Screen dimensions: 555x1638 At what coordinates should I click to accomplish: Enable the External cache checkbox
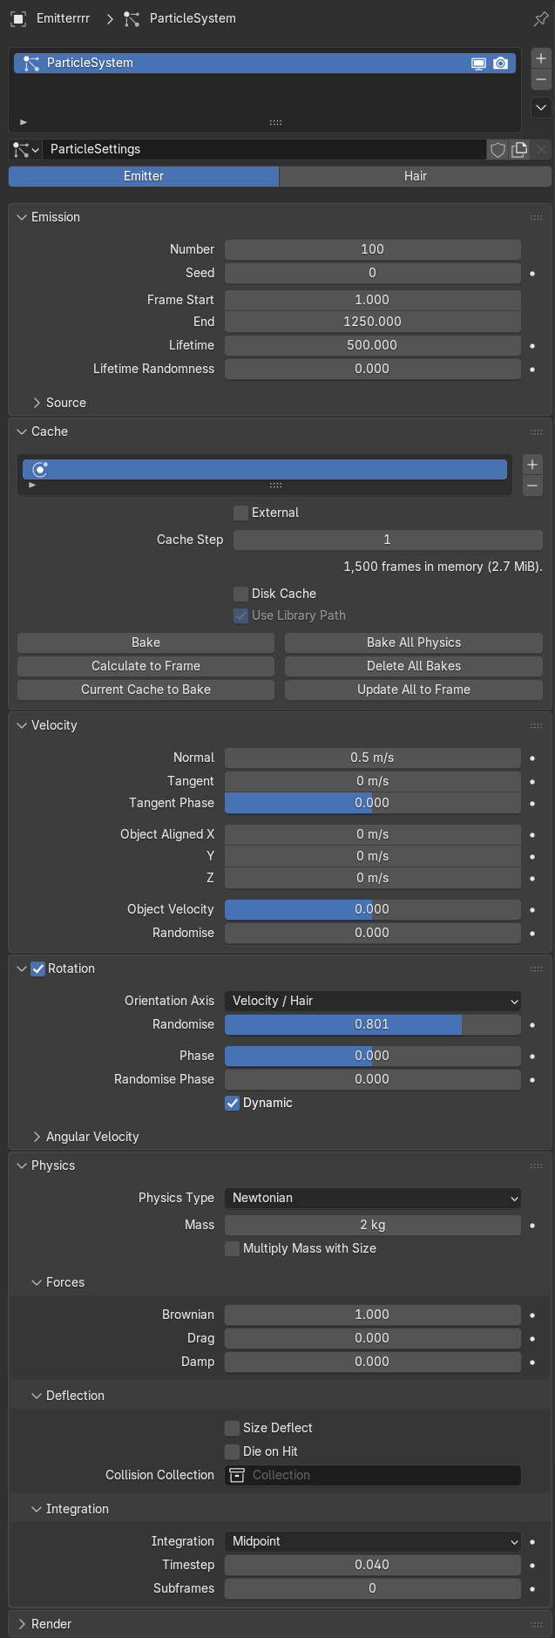pyautogui.click(x=241, y=513)
